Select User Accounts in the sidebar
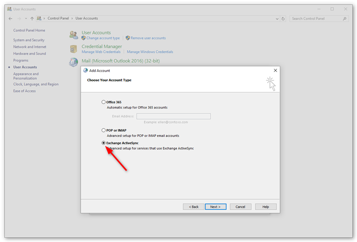Image resolution: width=357 pixels, height=242 pixels. click(25, 67)
